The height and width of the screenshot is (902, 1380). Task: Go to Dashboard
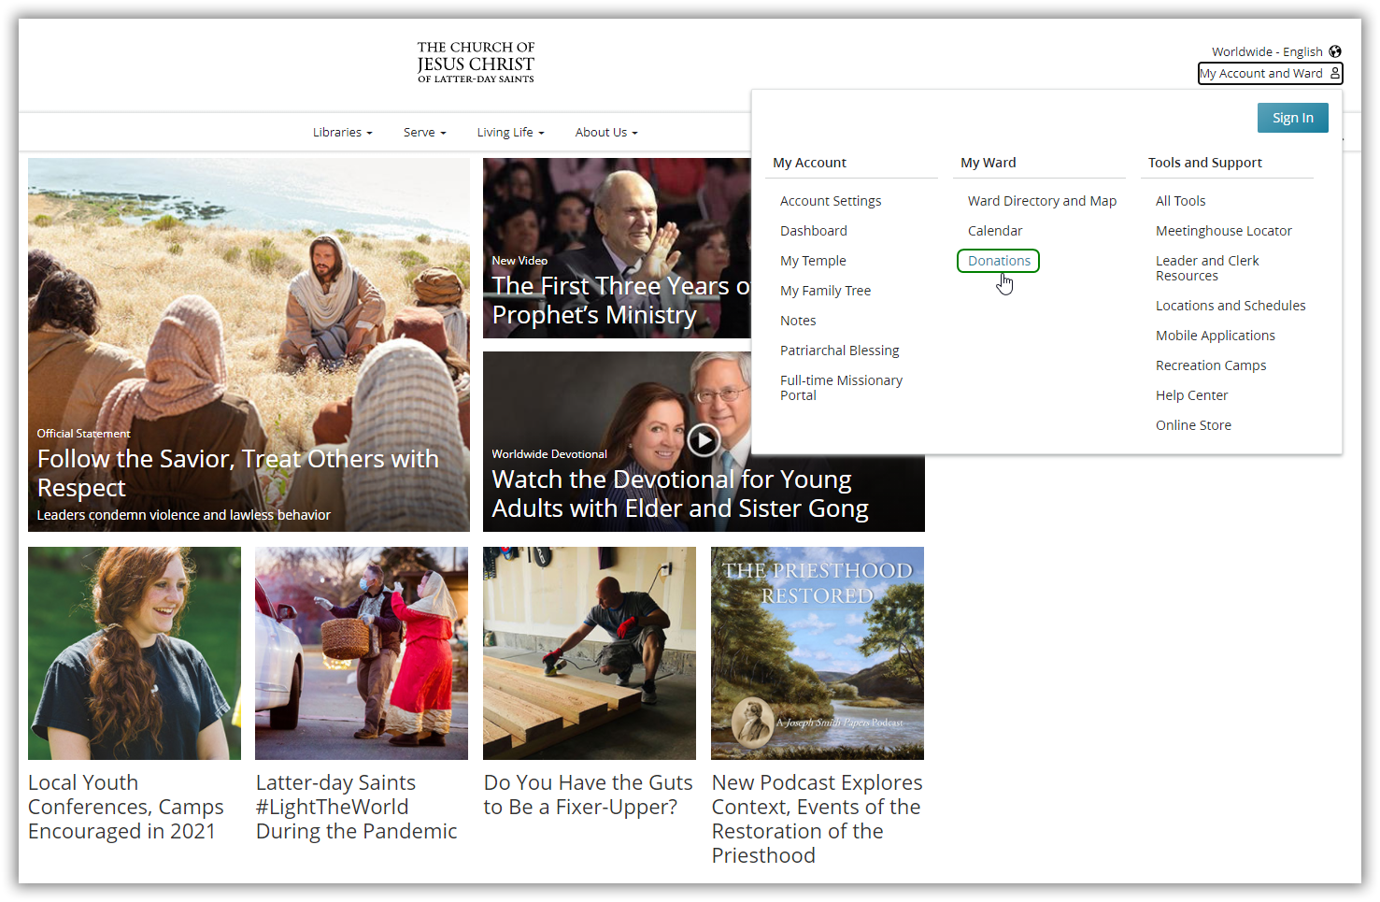point(814,231)
